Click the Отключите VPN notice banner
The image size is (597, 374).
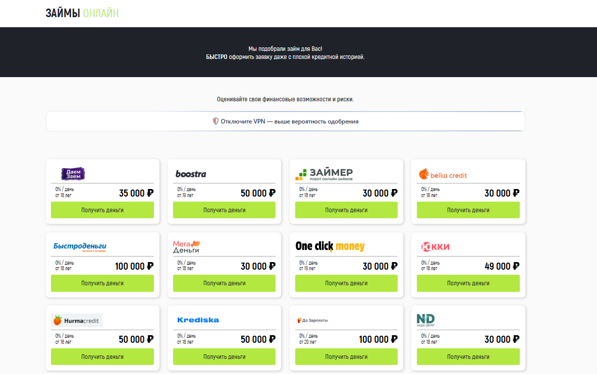coord(286,121)
